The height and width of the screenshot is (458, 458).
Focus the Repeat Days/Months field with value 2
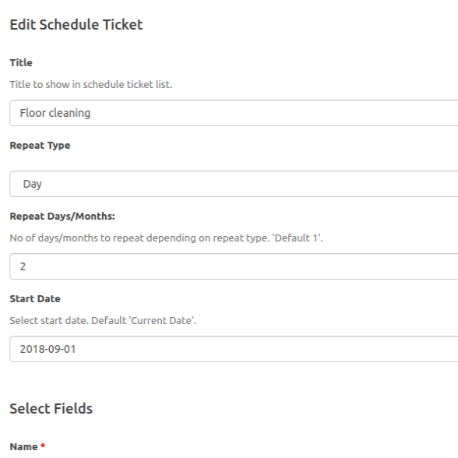(234, 266)
